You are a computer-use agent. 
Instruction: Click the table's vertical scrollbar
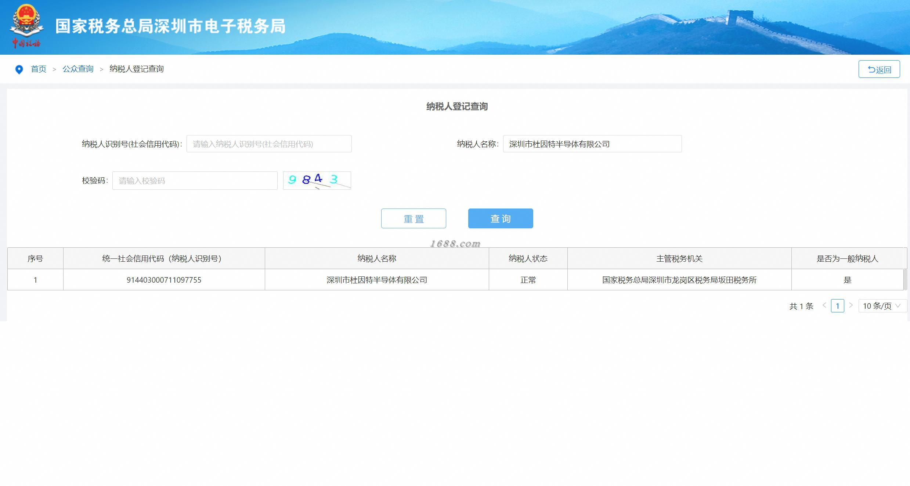[905, 280]
